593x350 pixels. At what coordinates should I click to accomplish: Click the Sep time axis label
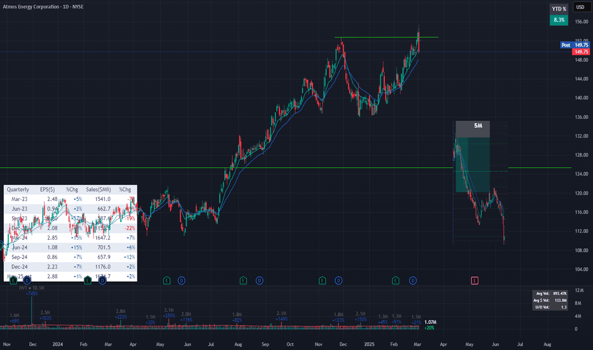(265, 344)
